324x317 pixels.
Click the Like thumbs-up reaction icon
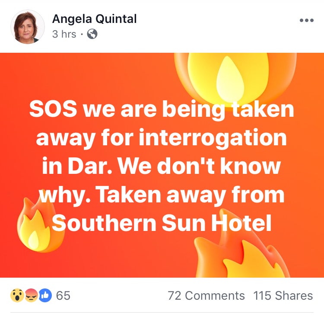[45, 295]
